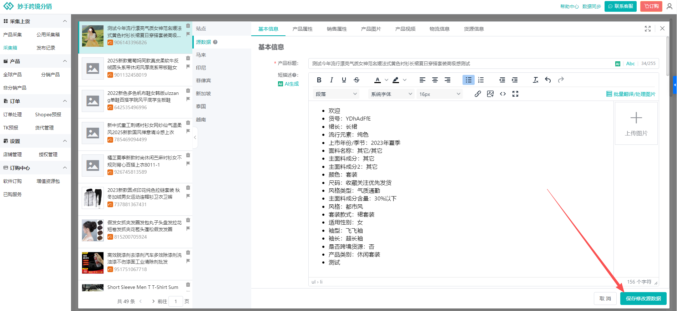Click the 取消 cancel button

[x=605, y=299]
